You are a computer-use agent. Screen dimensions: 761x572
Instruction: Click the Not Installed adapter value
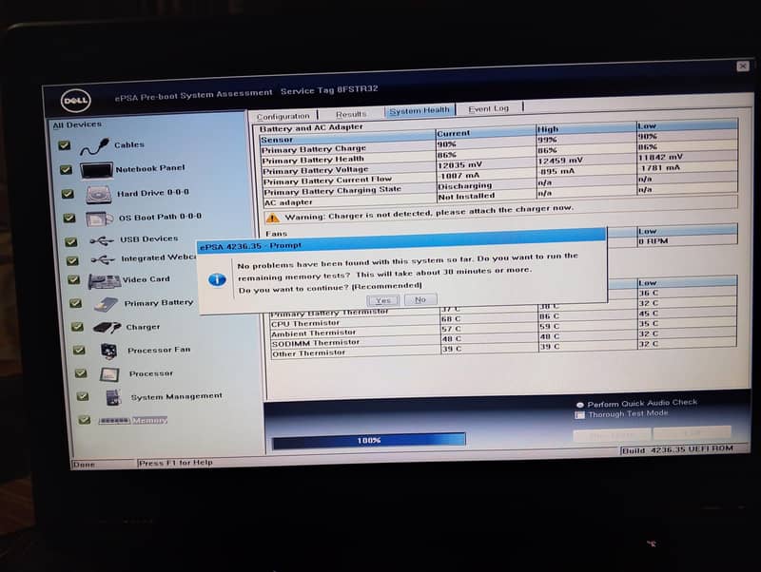(x=466, y=197)
